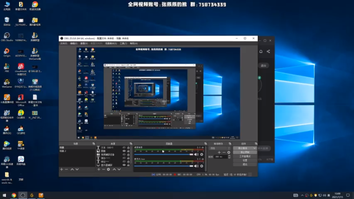Screen dimensions: 354x199
Task: Open source properties gear below the sources list
Action: click(108, 169)
